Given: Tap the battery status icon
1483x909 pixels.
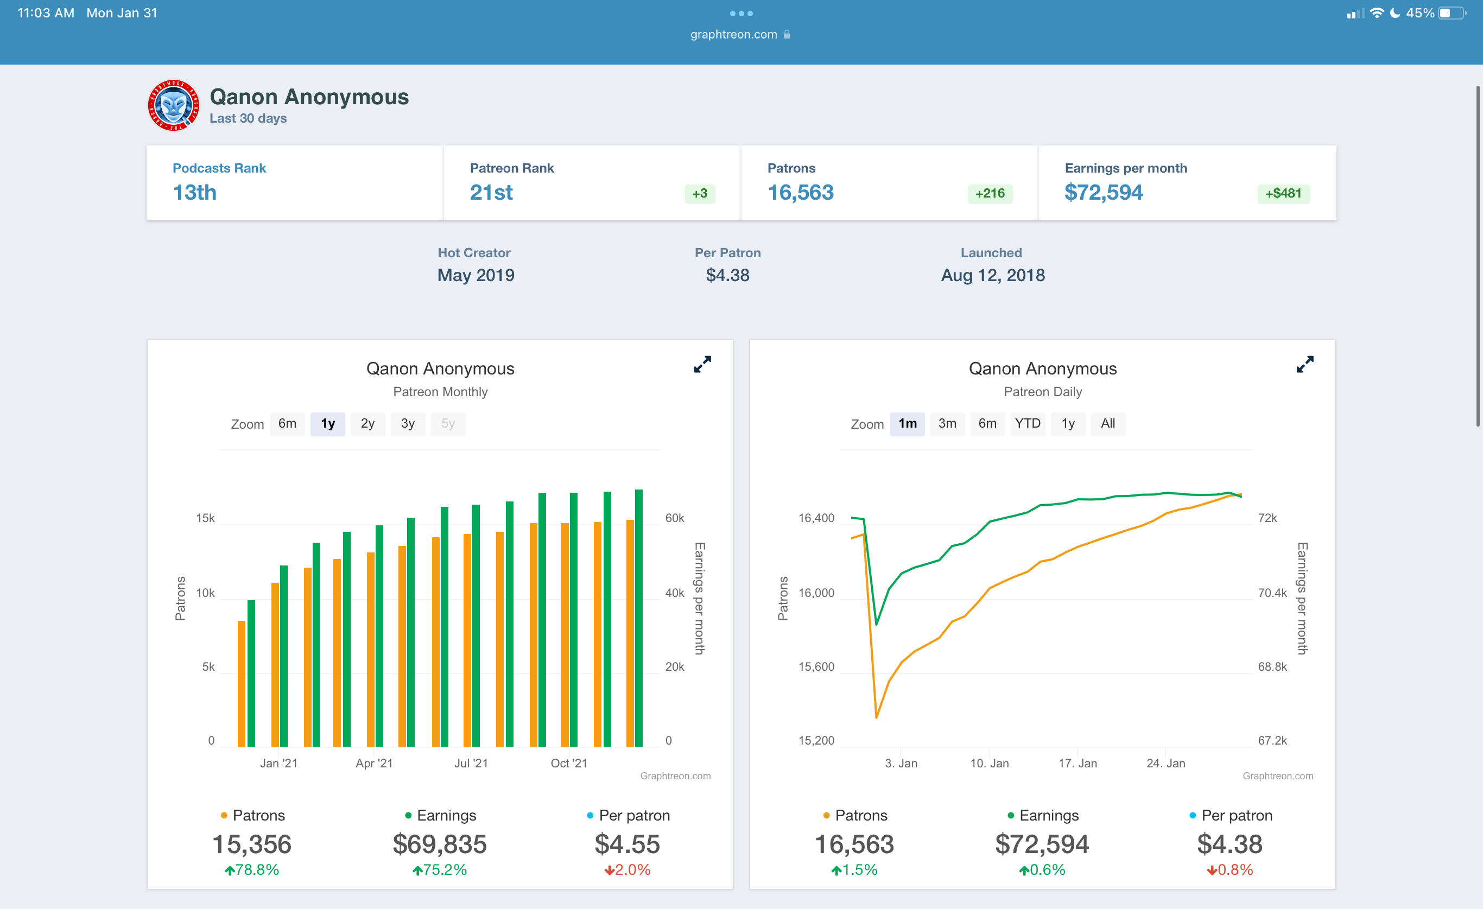Looking at the screenshot, I should (x=1452, y=12).
